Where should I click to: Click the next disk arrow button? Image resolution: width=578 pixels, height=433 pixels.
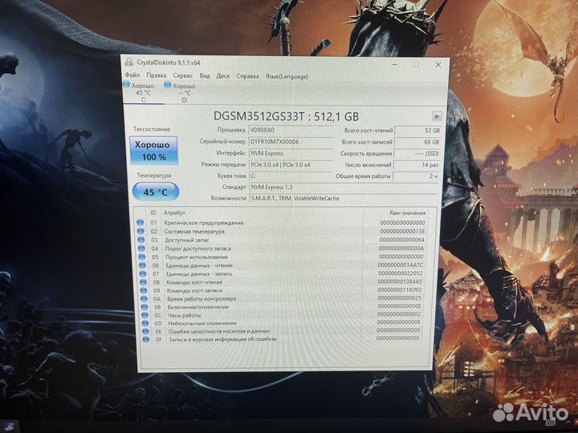(x=437, y=116)
